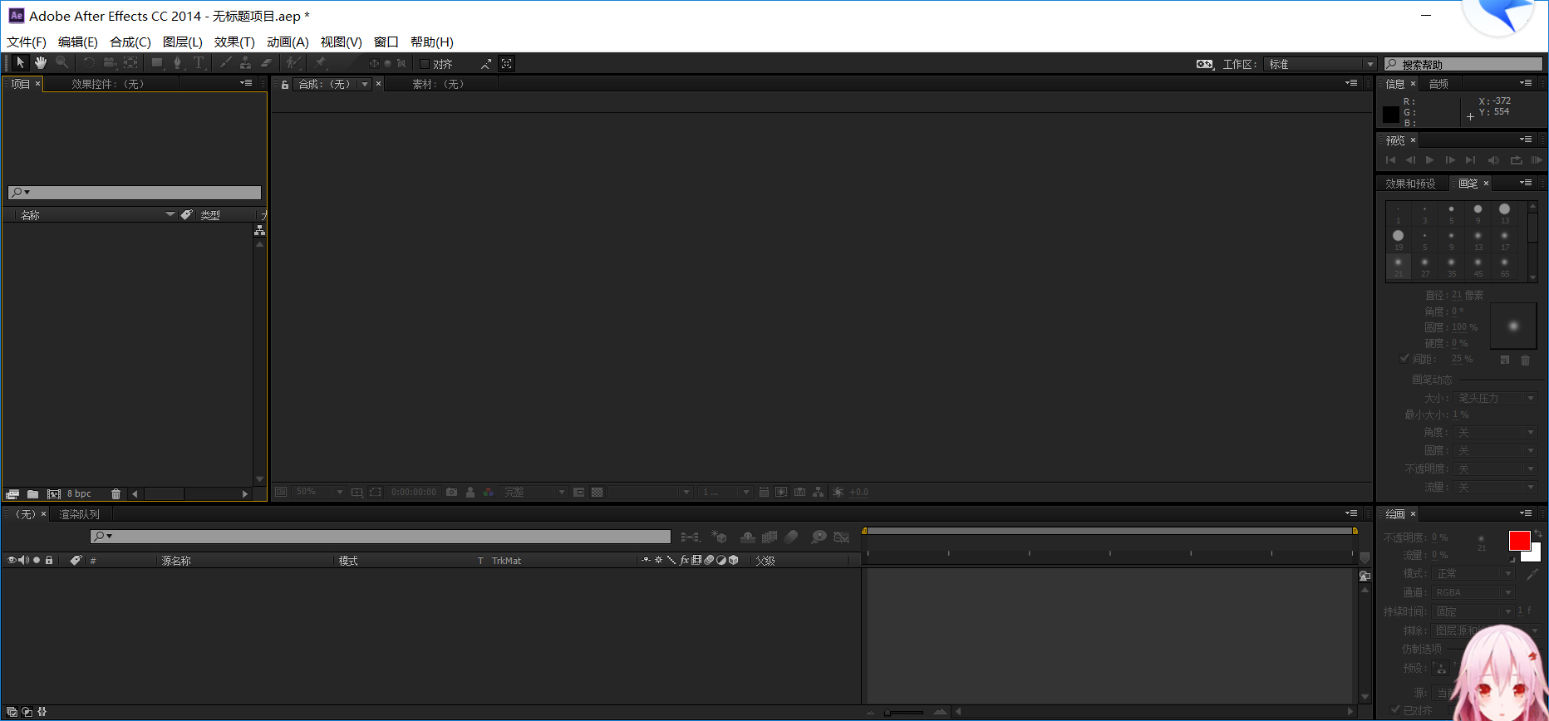Open the 大小 笔头压力 dropdown

tap(1496, 399)
